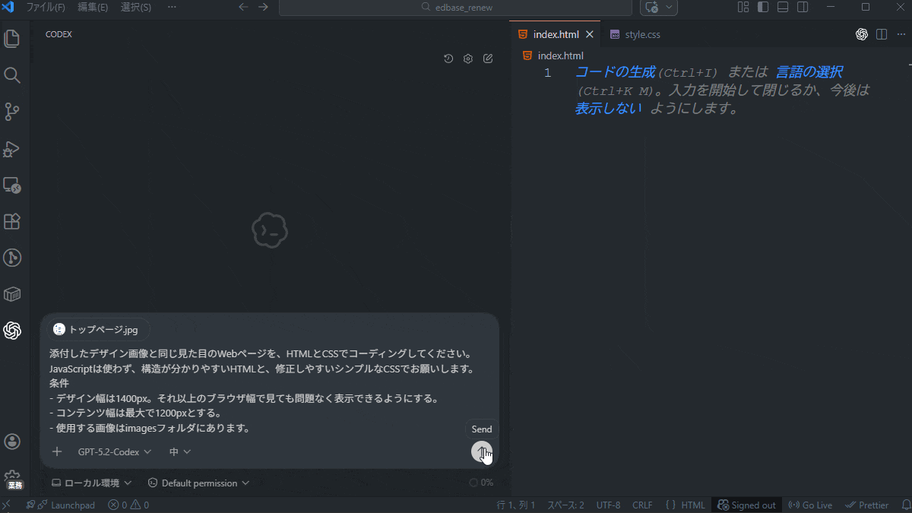Expand the 中 reasoning effort dropdown
This screenshot has height=513, width=912.
(x=179, y=451)
